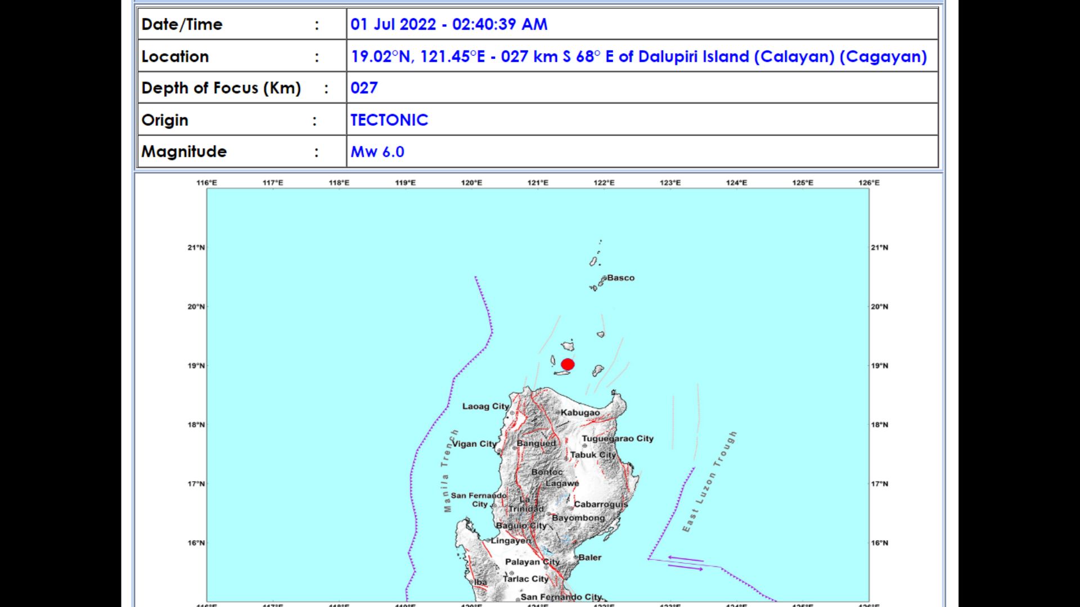Click the 'Palayan City' map label

click(532, 562)
